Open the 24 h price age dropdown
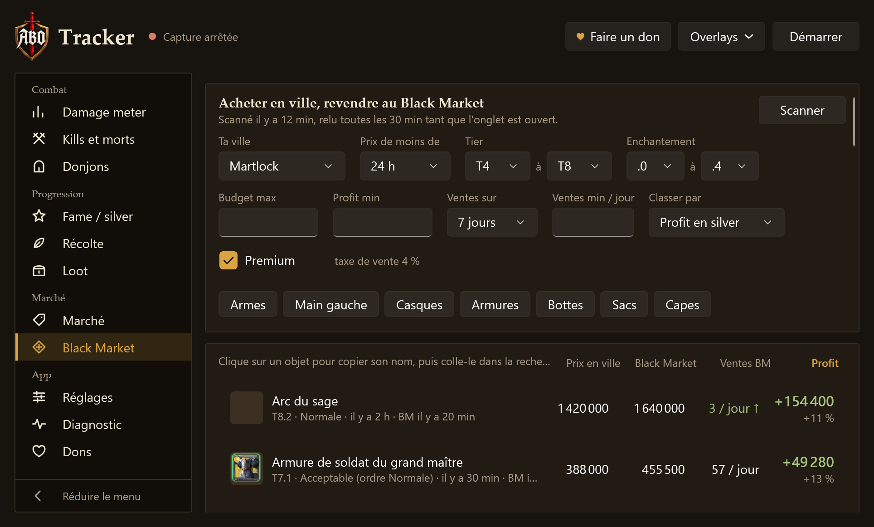874x527 pixels. [x=405, y=166]
